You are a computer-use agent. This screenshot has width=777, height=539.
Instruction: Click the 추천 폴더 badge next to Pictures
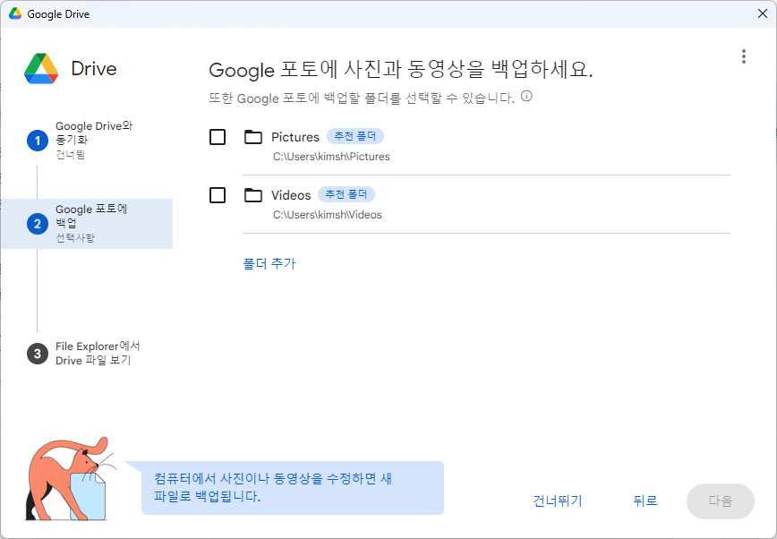point(355,137)
